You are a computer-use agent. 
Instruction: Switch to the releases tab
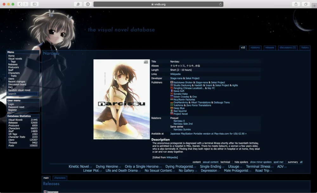pos(270,48)
